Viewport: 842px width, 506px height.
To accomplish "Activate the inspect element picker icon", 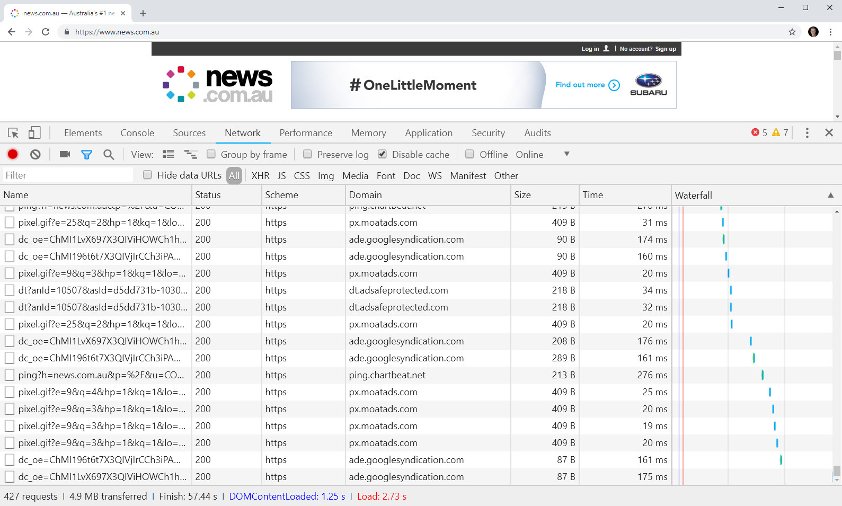I will [x=13, y=133].
